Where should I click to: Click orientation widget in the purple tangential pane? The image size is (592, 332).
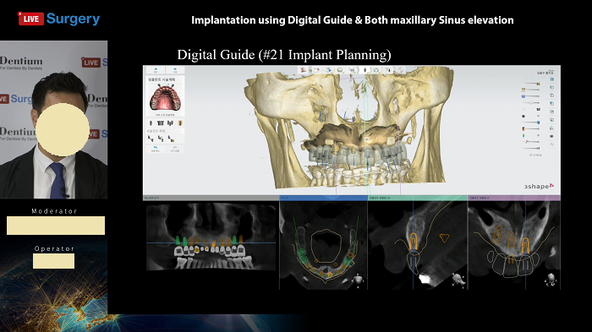click(551, 280)
